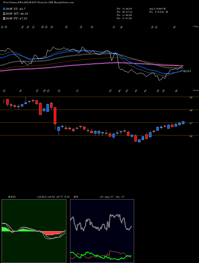This screenshot has width=199, height=263.
Task: Click the 'MACD:' panel heading
Action: tap(12, 197)
